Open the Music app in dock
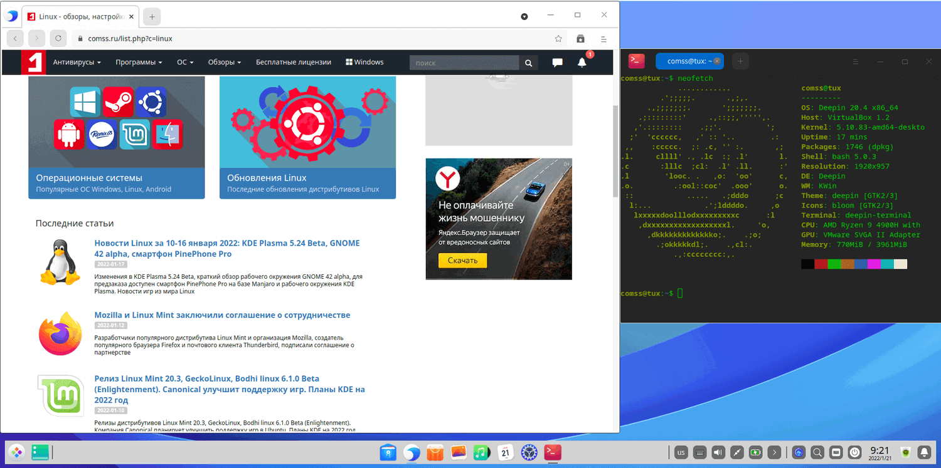 (x=482, y=452)
